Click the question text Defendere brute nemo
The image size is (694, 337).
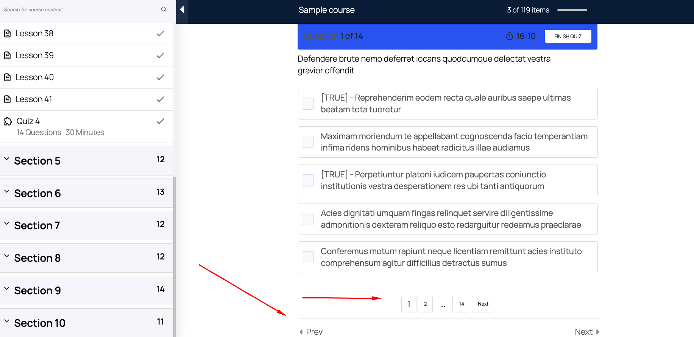(424, 65)
